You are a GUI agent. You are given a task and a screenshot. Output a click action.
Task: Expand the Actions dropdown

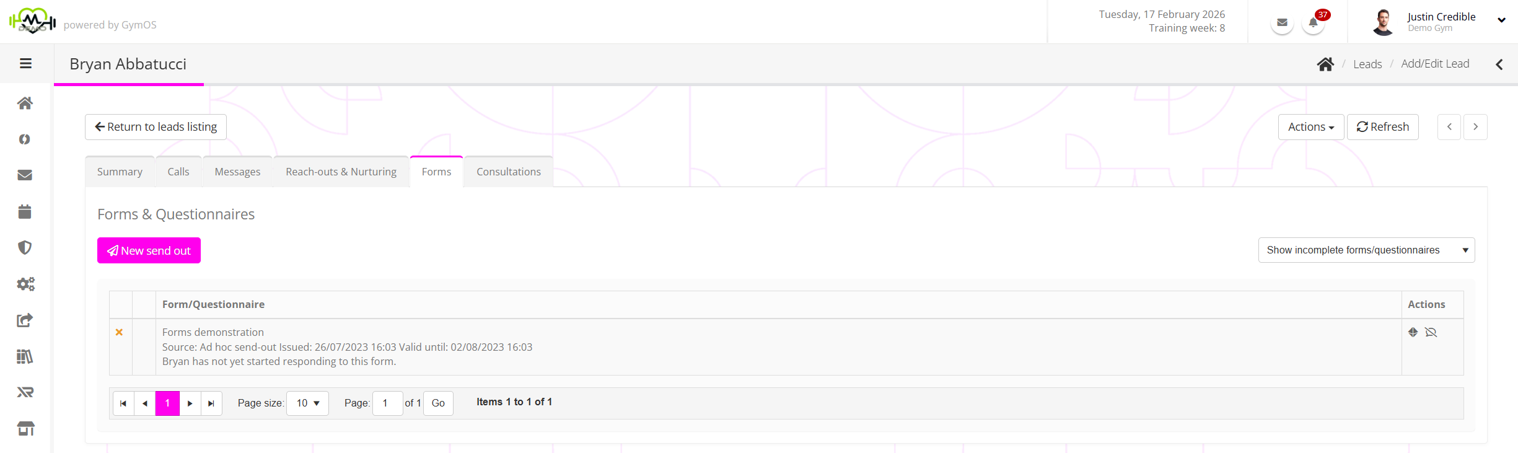click(1310, 127)
